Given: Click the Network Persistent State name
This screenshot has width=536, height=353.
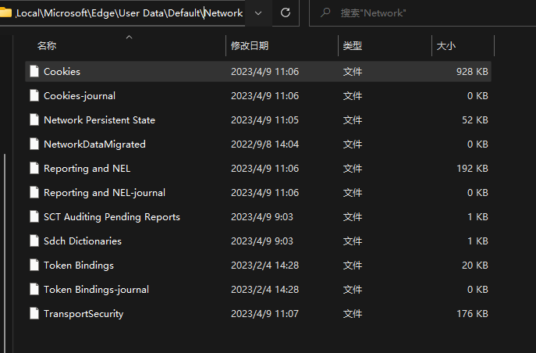Looking at the screenshot, I should (99, 120).
